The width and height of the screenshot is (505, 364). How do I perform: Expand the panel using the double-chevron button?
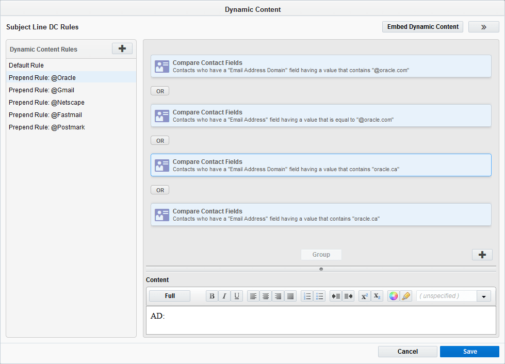pyautogui.click(x=483, y=26)
